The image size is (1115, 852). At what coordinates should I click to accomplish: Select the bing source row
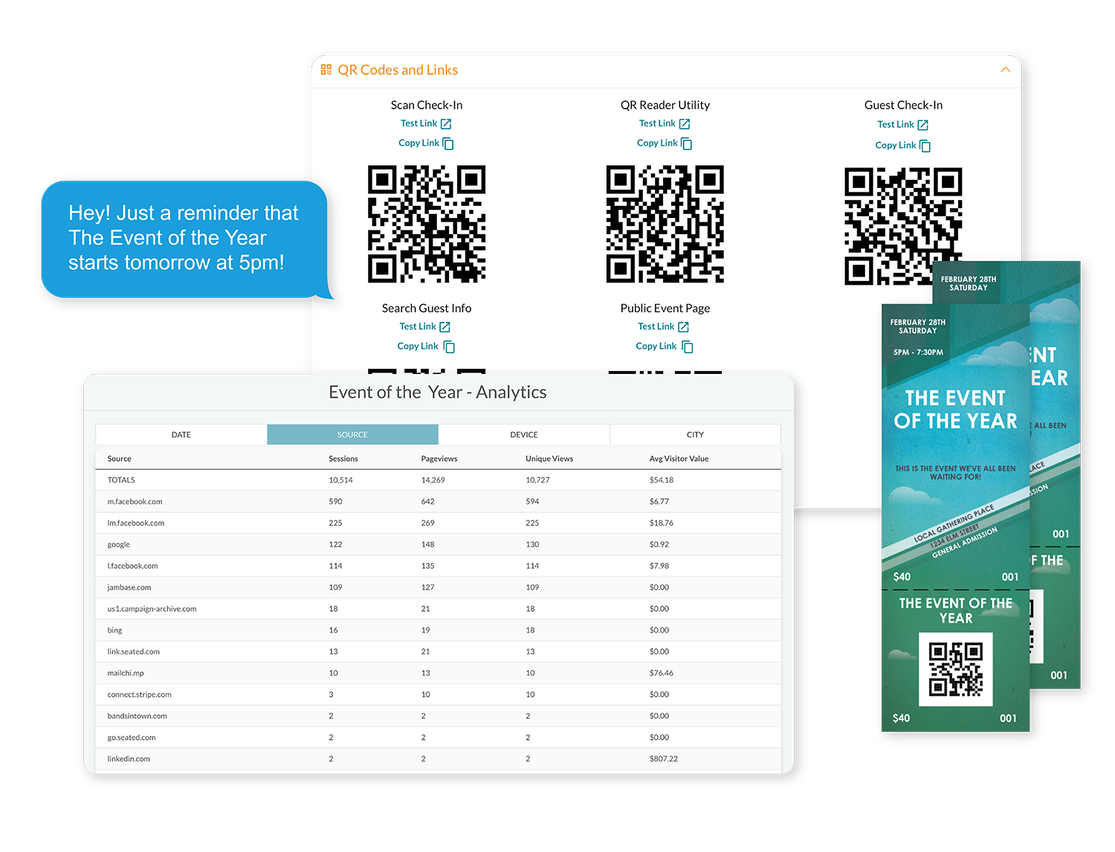click(x=439, y=630)
